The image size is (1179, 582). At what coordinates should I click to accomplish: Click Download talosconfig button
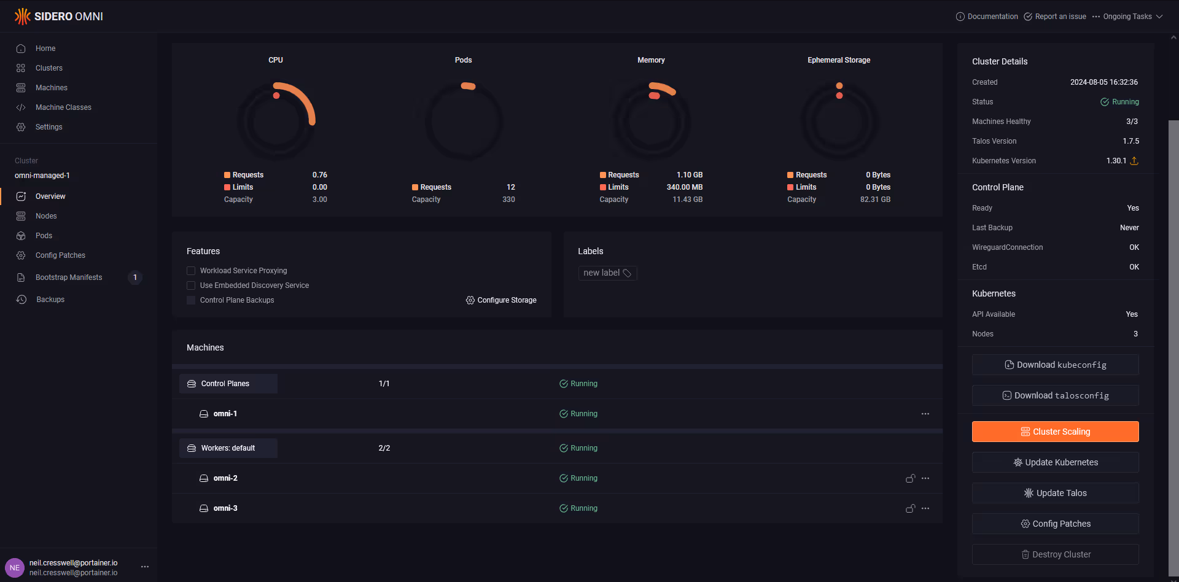pyautogui.click(x=1055, y=395)
